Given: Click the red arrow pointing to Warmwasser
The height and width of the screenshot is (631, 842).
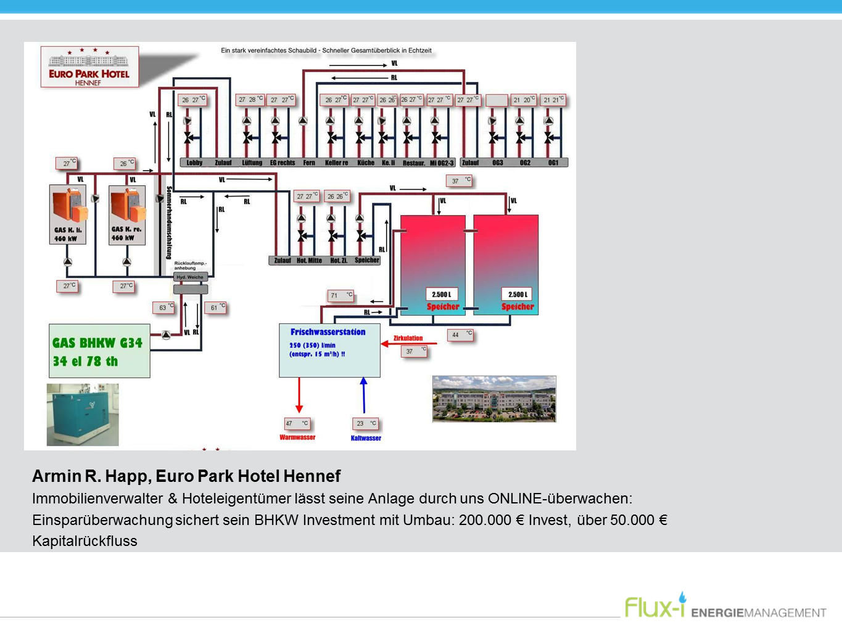Looking at the screenshot, I should coord(299,395).
